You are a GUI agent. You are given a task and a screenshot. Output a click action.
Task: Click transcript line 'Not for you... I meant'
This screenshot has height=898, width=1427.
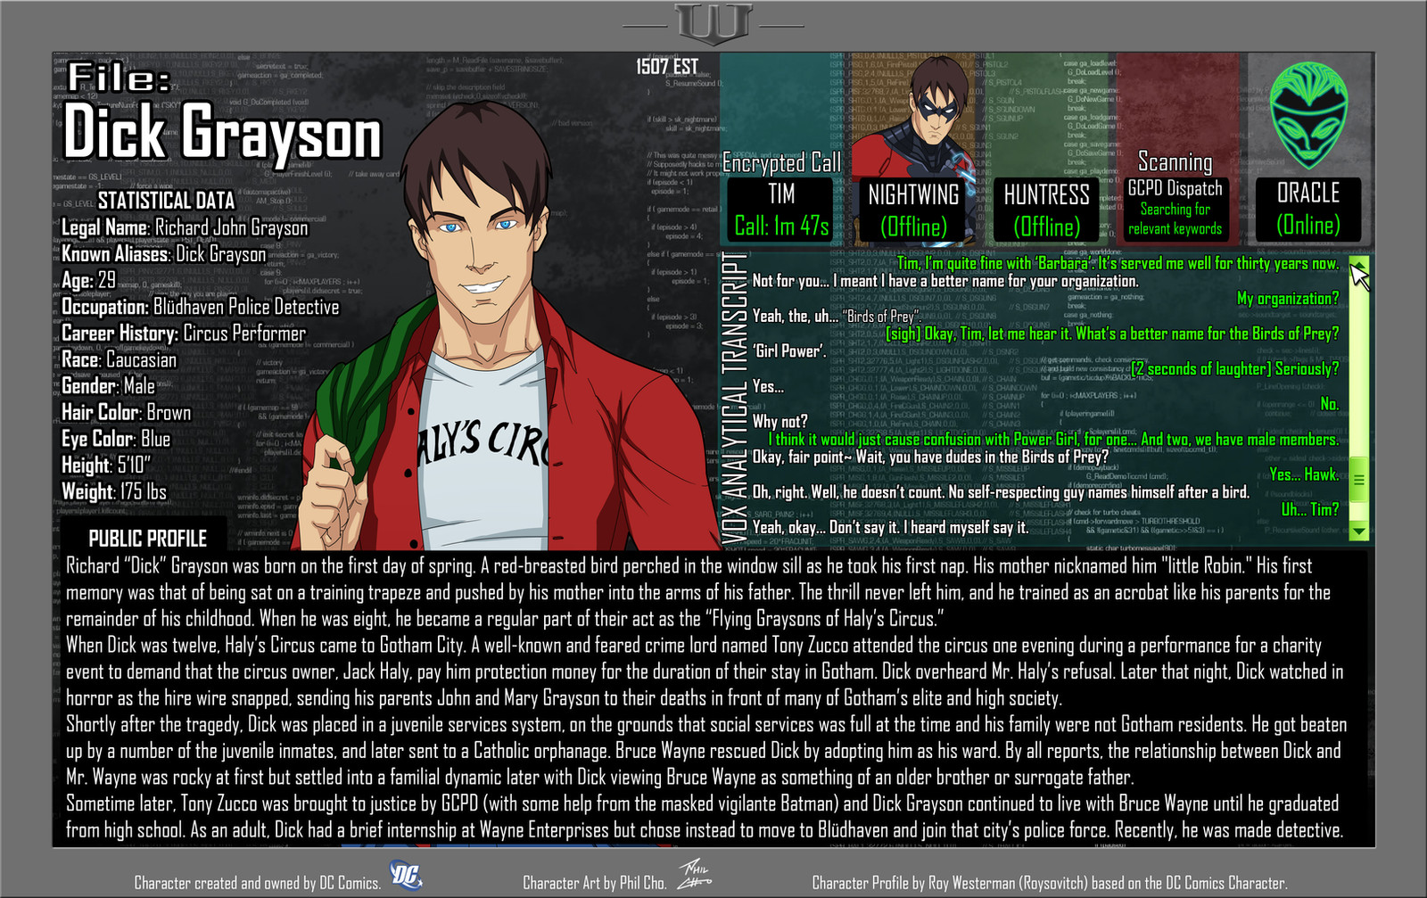[945, 281]
